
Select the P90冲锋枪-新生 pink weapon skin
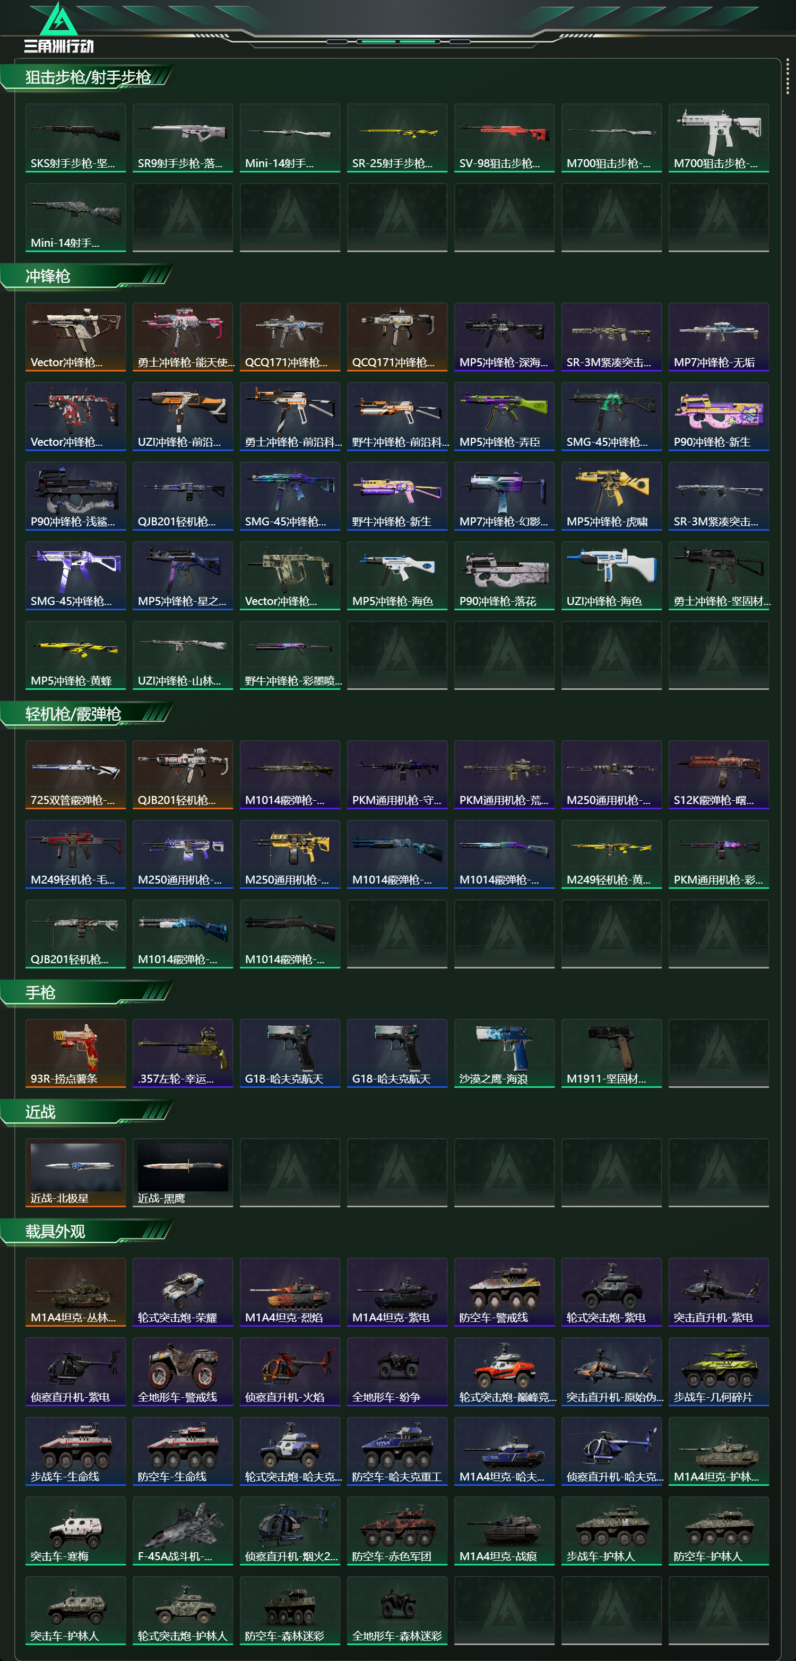(x=719, y=417)
